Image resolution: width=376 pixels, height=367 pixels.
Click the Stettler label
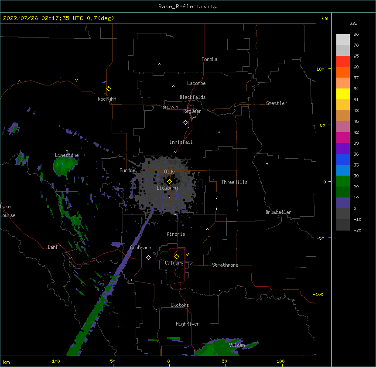tap(277, 103)
